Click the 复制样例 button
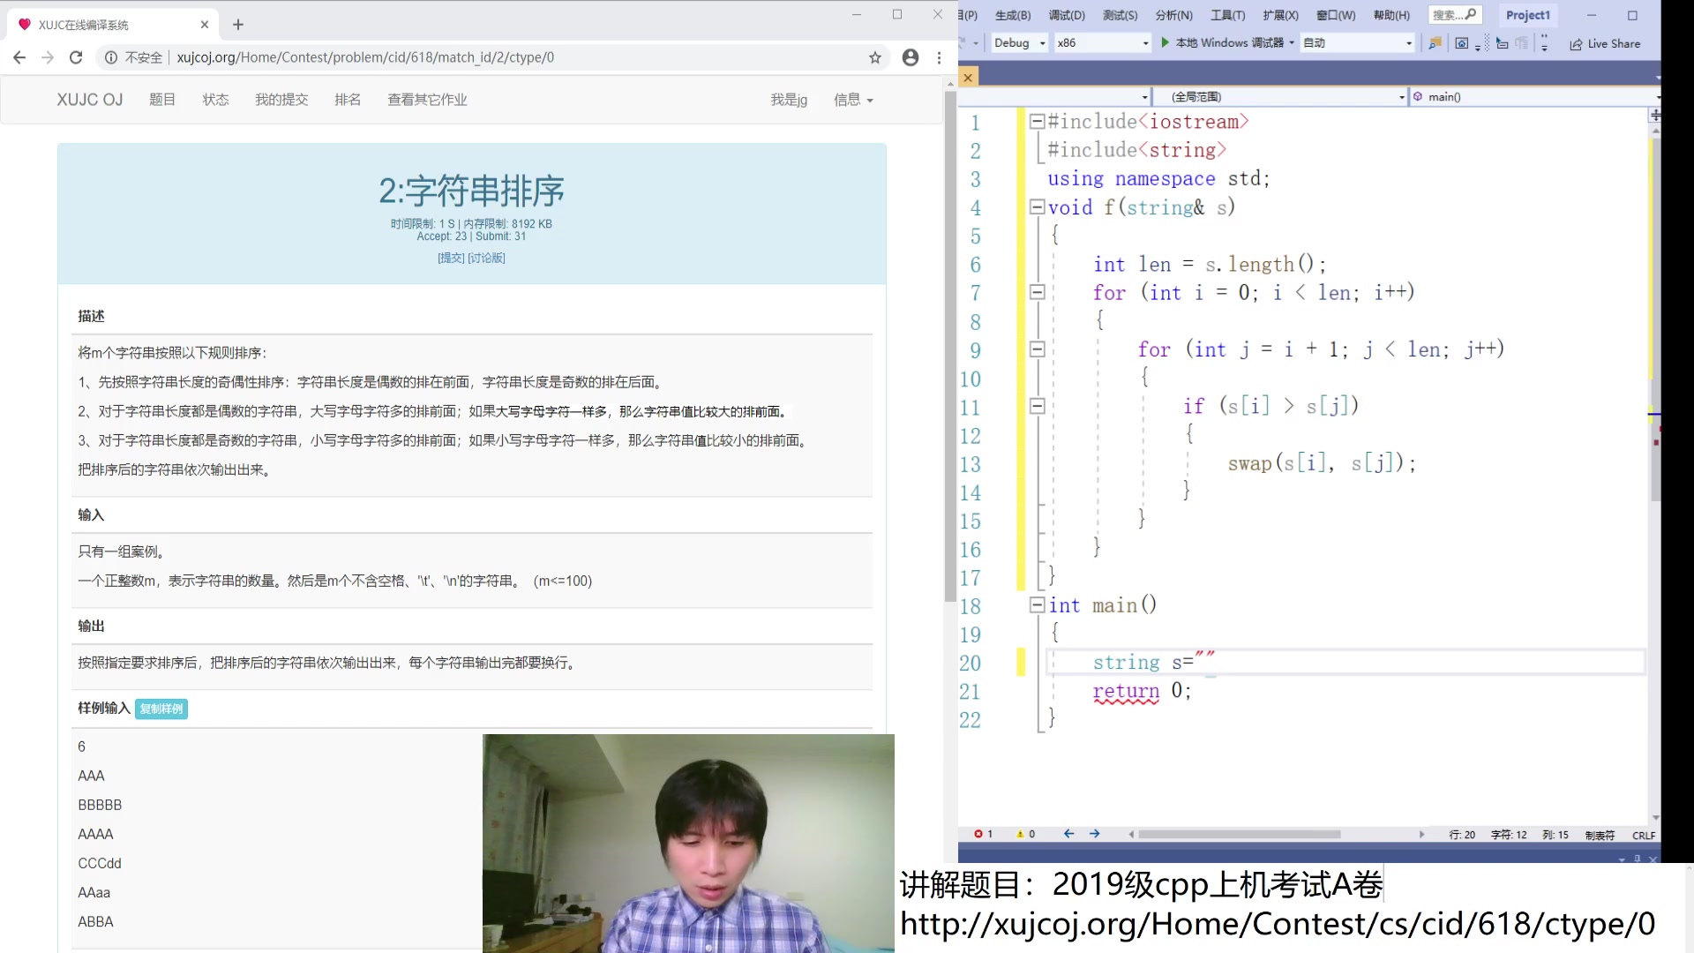The height and width of the screenshot is (953, 1694). pyautogui.click(x=161, y=708)
